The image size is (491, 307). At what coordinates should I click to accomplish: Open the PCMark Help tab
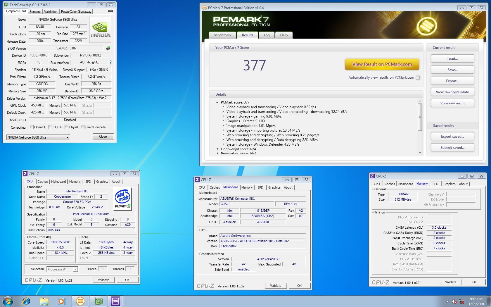[x=284, y=35]
